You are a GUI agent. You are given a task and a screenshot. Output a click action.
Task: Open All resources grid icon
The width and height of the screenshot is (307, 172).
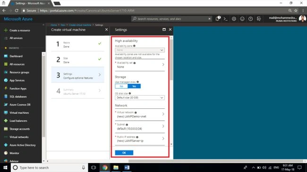6,64
